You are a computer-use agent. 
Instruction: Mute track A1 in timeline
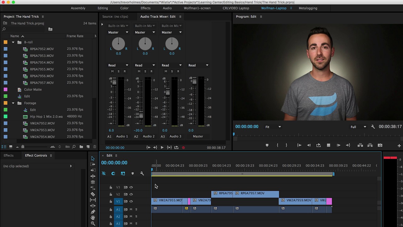[131, 209]
